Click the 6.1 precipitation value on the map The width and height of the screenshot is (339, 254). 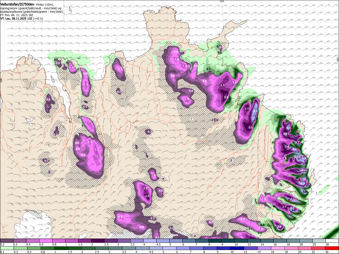256,111
